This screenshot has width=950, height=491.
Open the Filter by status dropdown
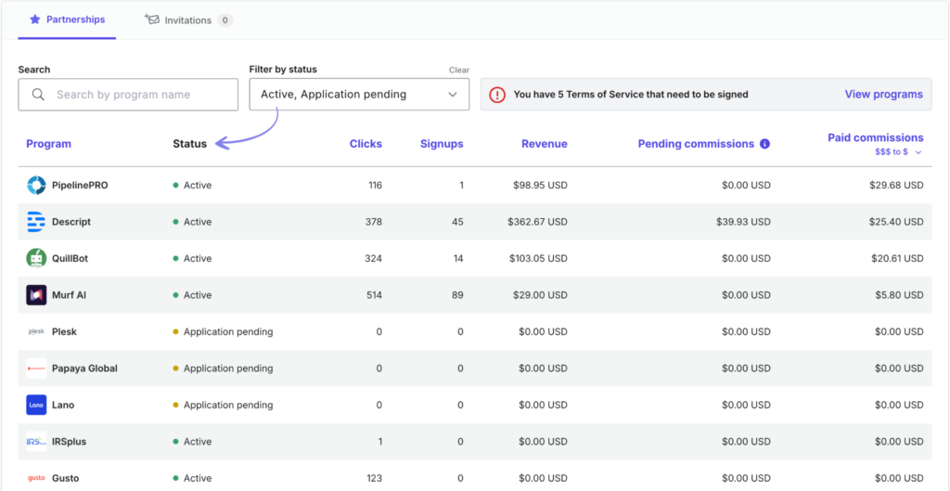[x=359, y=95]
